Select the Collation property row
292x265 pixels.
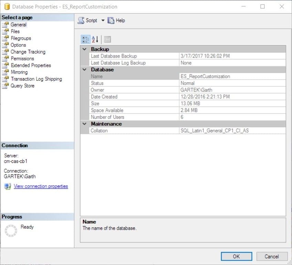[x=187, y=131]
